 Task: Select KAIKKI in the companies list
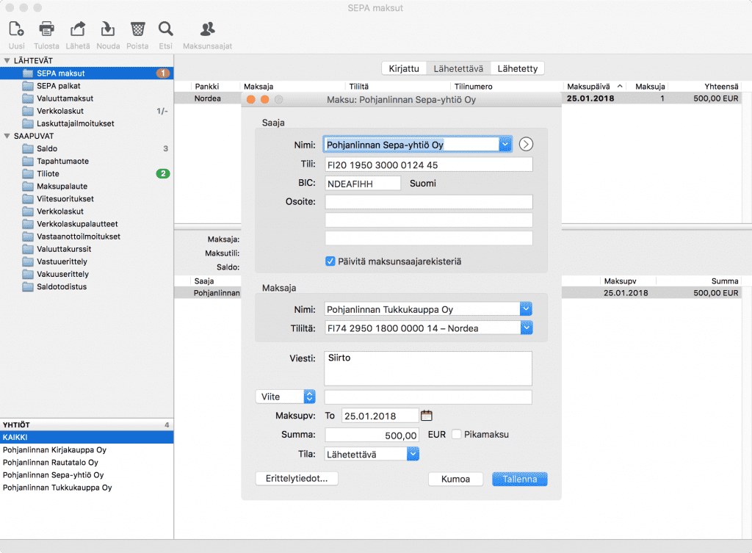(x=87, y=438)
